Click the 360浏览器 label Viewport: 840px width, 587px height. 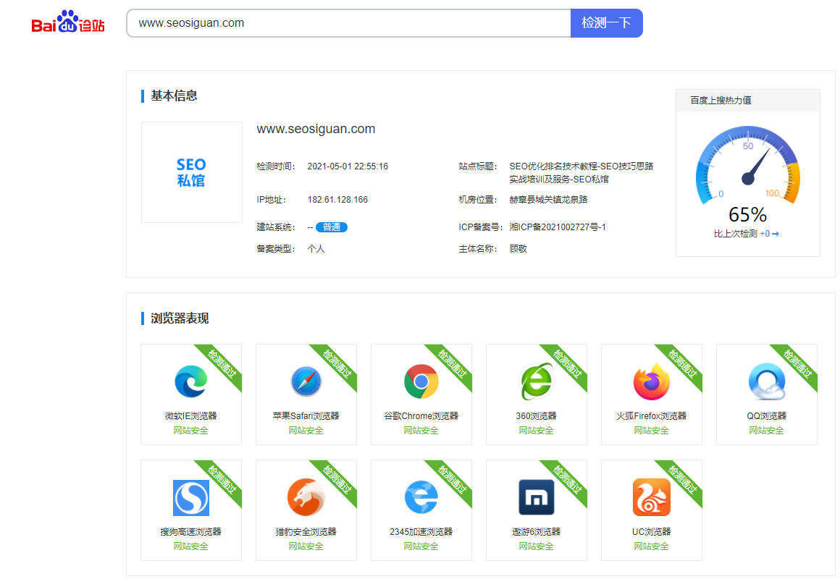[537, 415]
